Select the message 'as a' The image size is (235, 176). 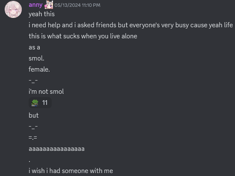tap(34, 48)
